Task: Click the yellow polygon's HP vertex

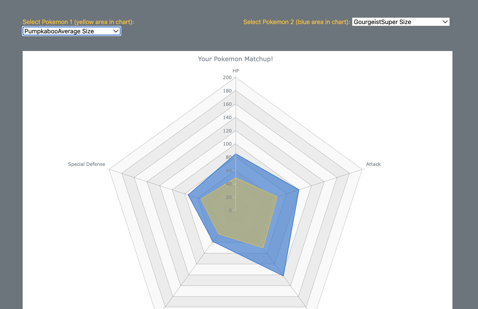Action: click(x=236, y=178)
